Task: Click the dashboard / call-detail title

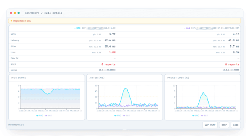Action: [x=43, y=13]
